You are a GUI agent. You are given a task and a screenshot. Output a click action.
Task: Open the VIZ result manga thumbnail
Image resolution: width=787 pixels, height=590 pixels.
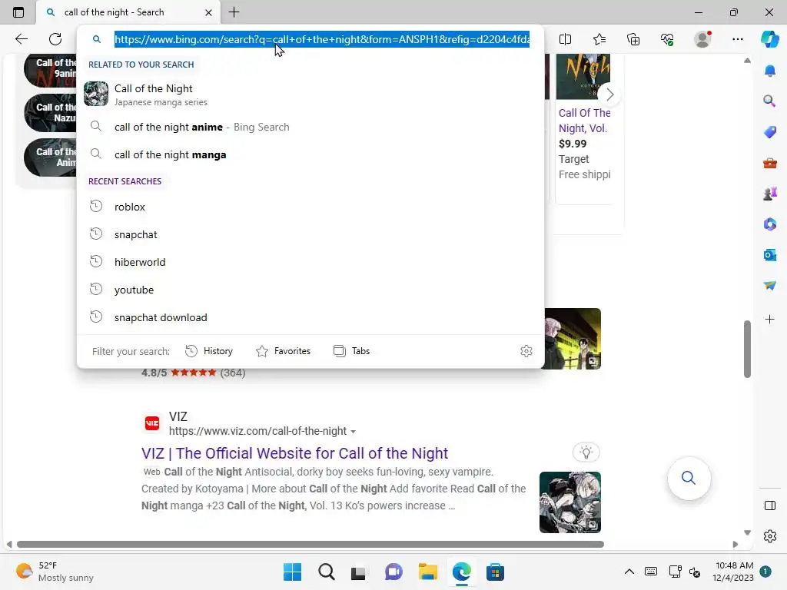coord(569,502)
